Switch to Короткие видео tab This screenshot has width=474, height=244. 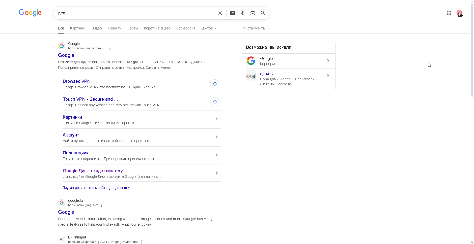(x=157, y=28)
